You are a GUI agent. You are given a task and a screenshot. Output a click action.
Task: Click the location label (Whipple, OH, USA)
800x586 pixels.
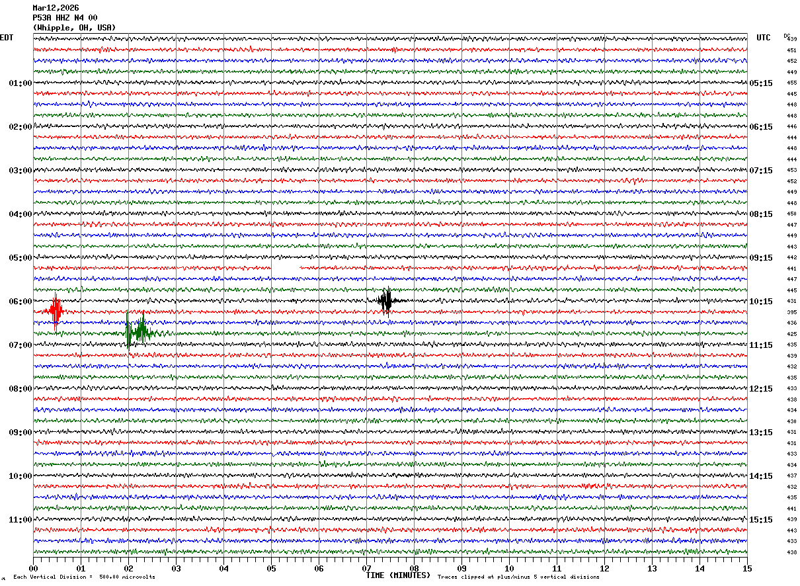point(74,28)
